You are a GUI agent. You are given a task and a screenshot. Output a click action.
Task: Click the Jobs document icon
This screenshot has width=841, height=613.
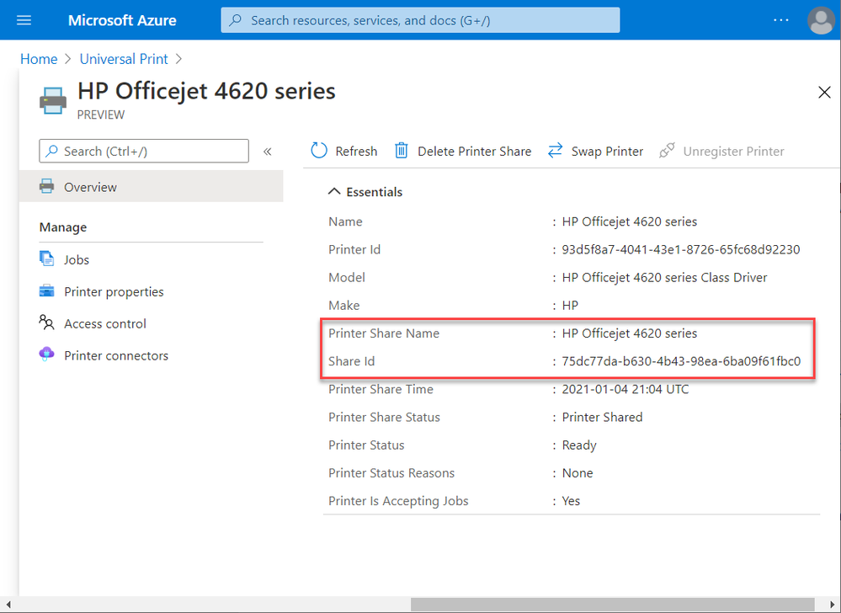pos(46,259)
